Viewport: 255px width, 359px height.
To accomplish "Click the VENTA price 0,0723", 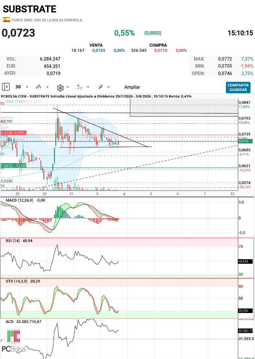I will pos(99,50).
